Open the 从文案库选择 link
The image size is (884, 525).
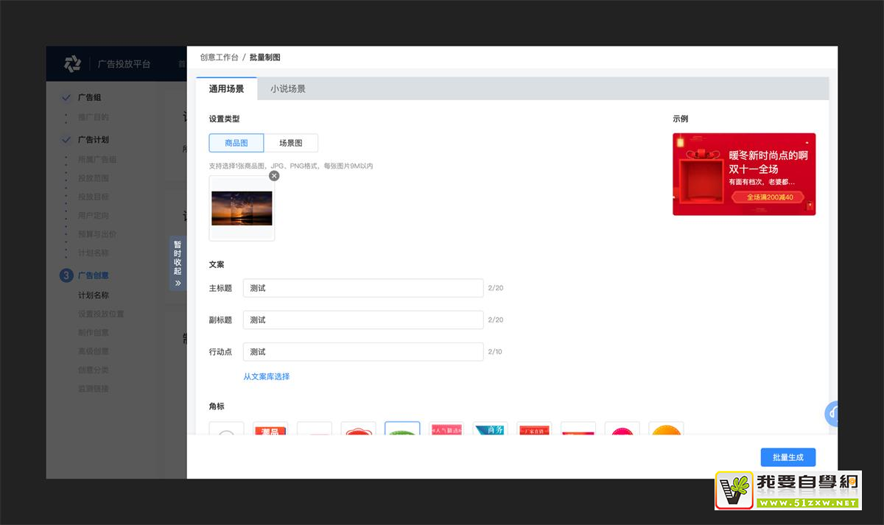point(267,377)
